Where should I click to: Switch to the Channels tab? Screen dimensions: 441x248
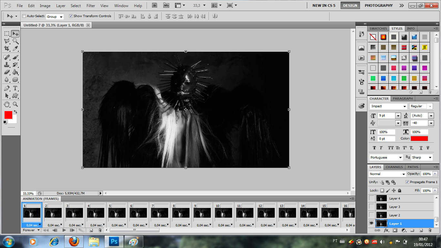click(x=394, y=167)
